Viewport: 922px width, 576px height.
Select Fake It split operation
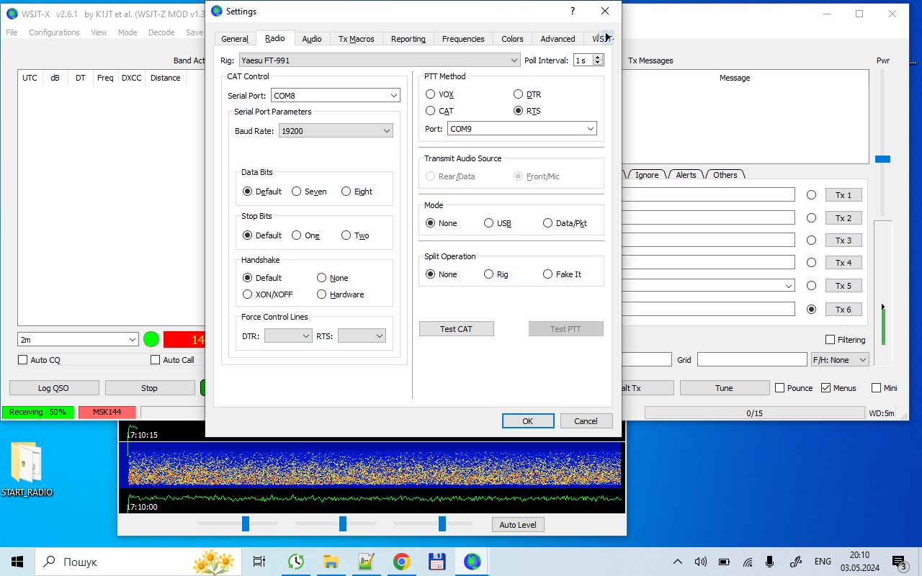[562, 274]
